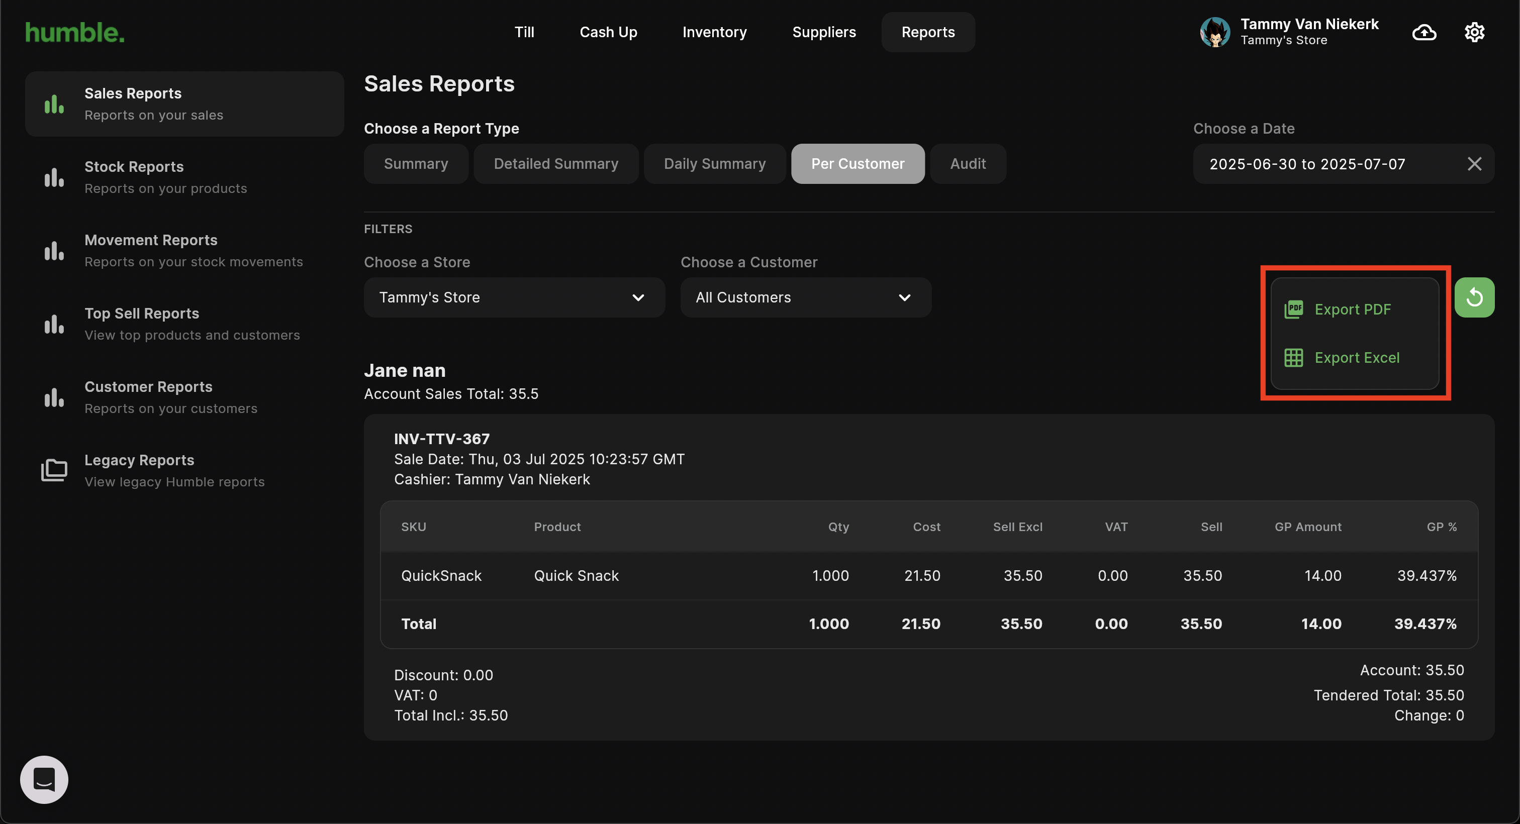Click the Tendered Total: 35.50 line

click(1388, 695)
